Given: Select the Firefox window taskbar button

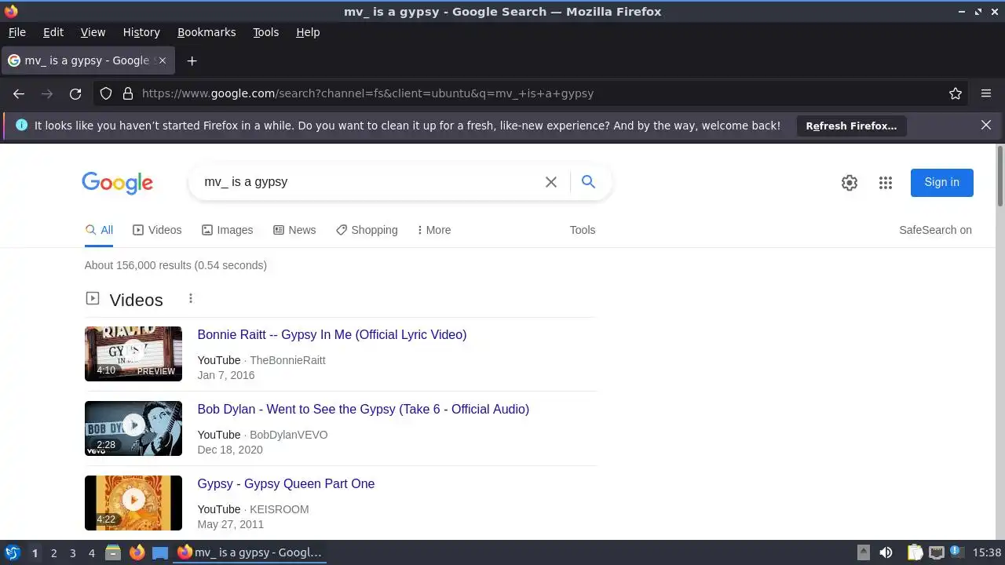Looking at the screenshot, I should (250, 552).
